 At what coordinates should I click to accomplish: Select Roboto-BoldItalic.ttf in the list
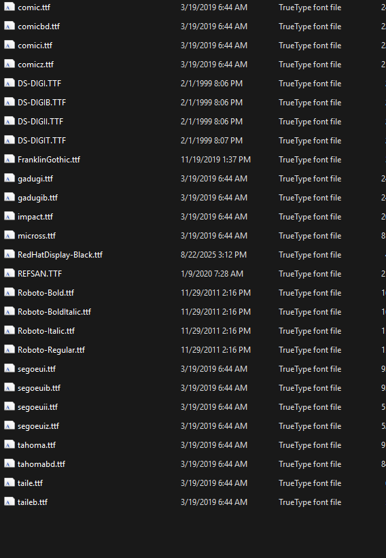coord(54,312)
